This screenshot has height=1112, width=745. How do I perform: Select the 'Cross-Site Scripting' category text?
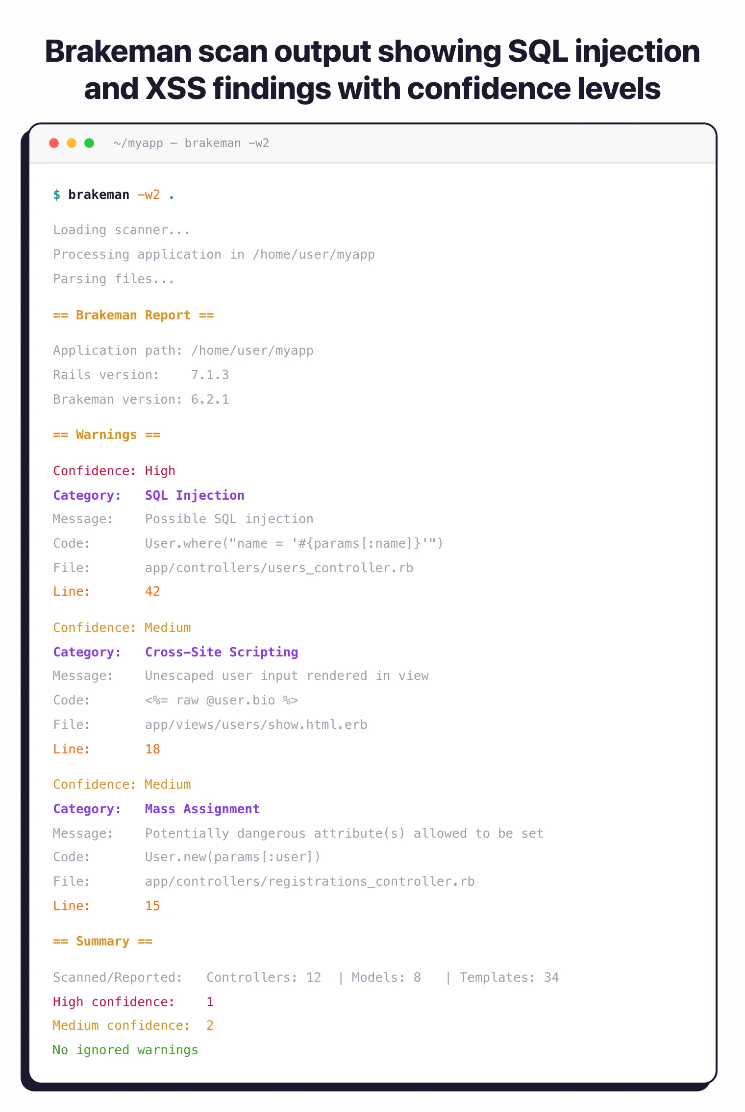(x=222, y=652)
